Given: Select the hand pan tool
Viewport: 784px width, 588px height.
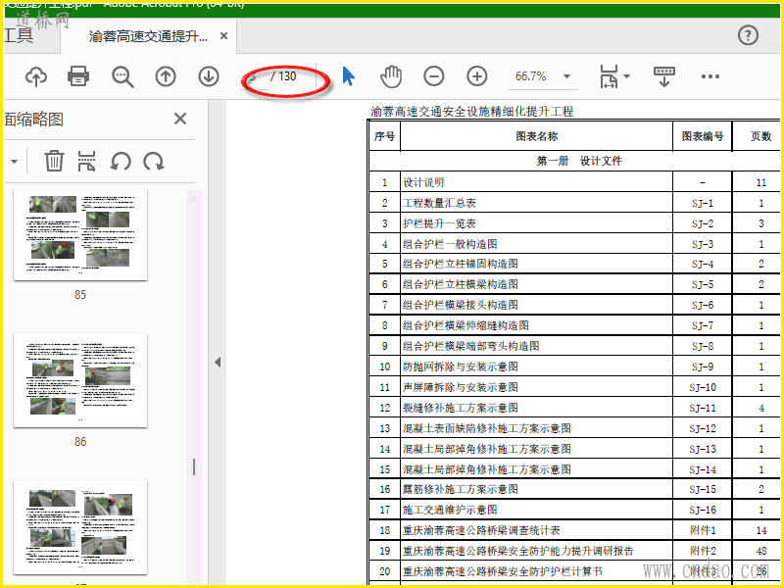Looking at the screenshot, I should tap(390, 76).
